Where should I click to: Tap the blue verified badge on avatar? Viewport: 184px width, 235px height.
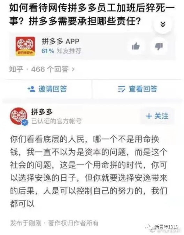25,122
